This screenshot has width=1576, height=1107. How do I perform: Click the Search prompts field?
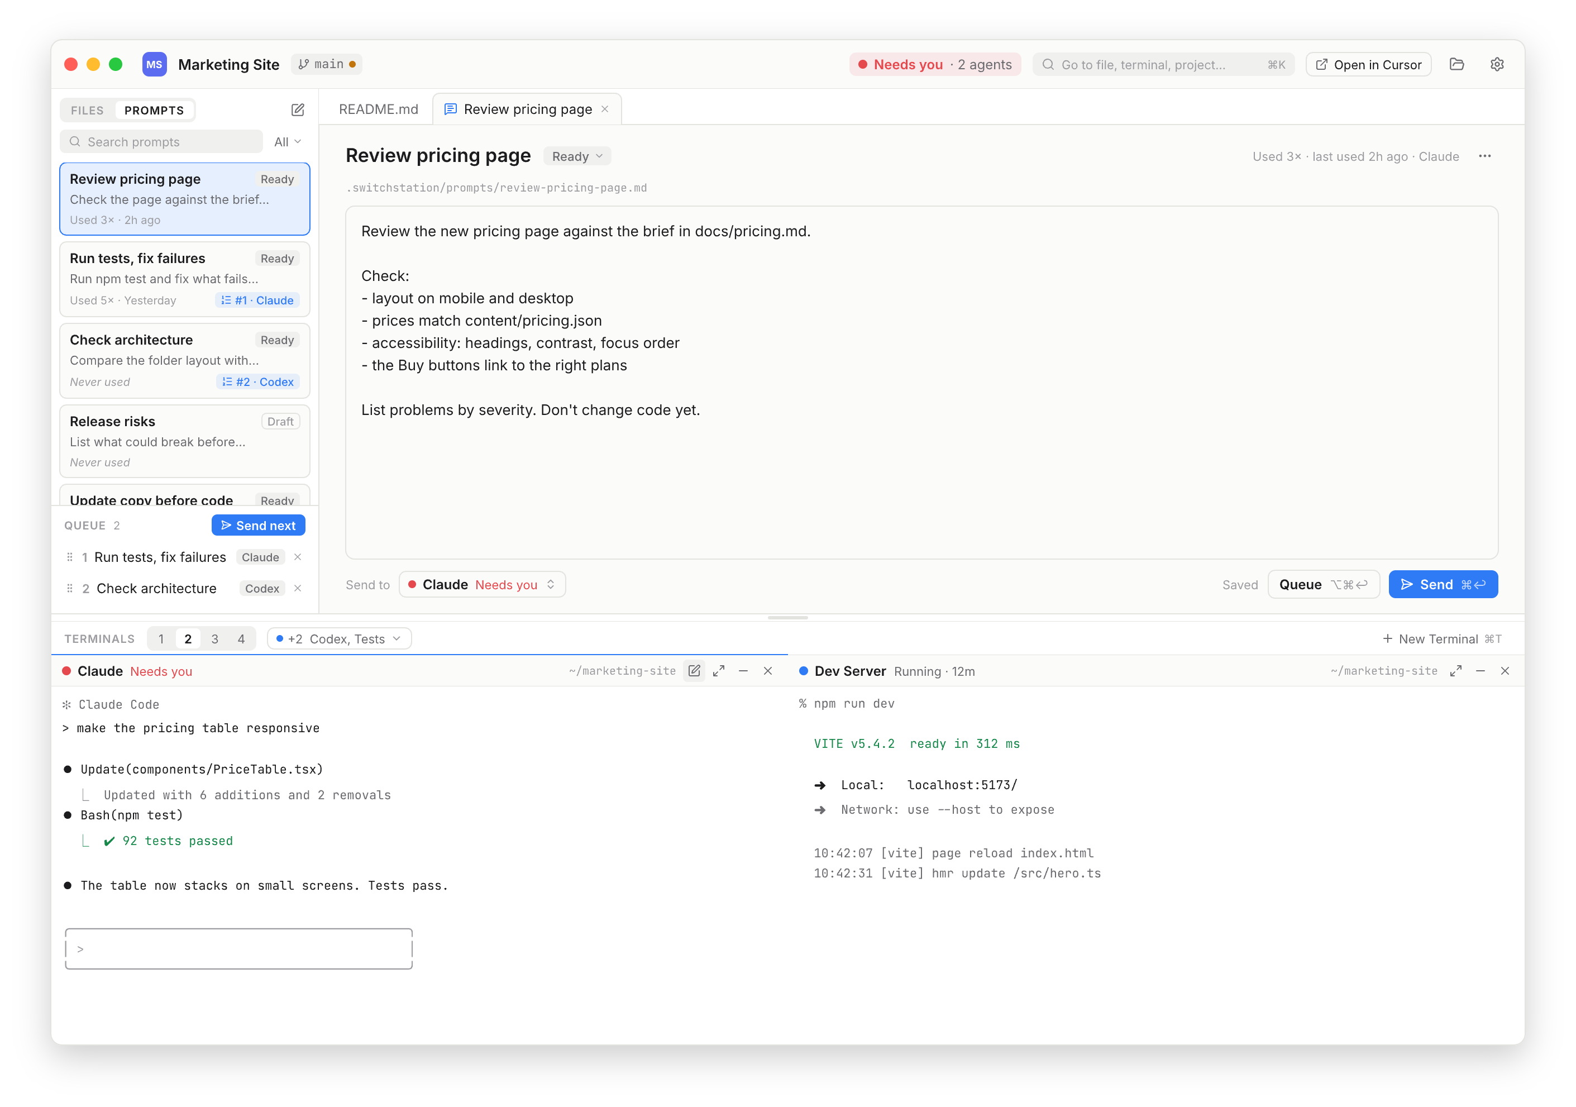click(161, 141)
